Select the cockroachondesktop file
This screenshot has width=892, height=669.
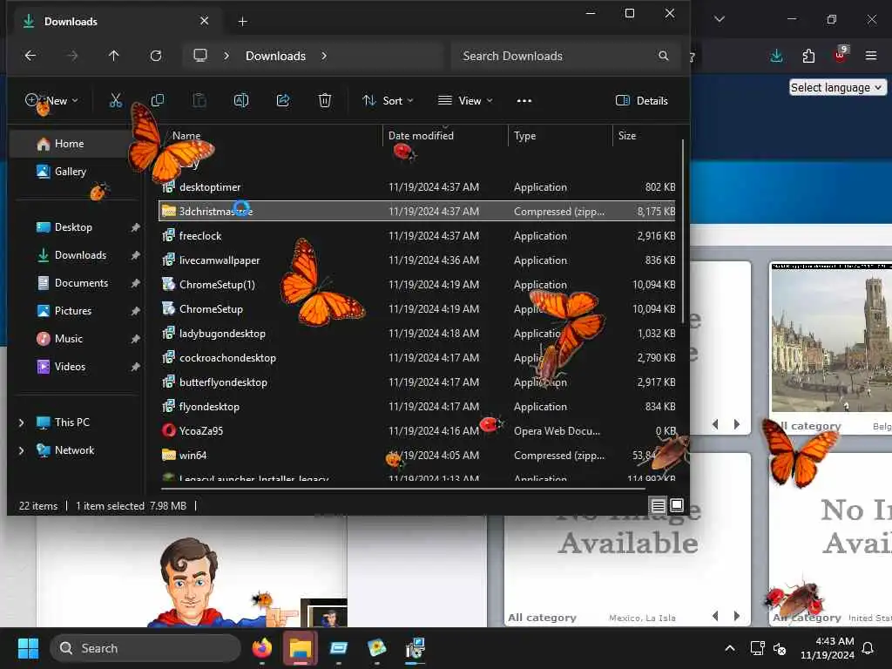click(x=416, y=358)
